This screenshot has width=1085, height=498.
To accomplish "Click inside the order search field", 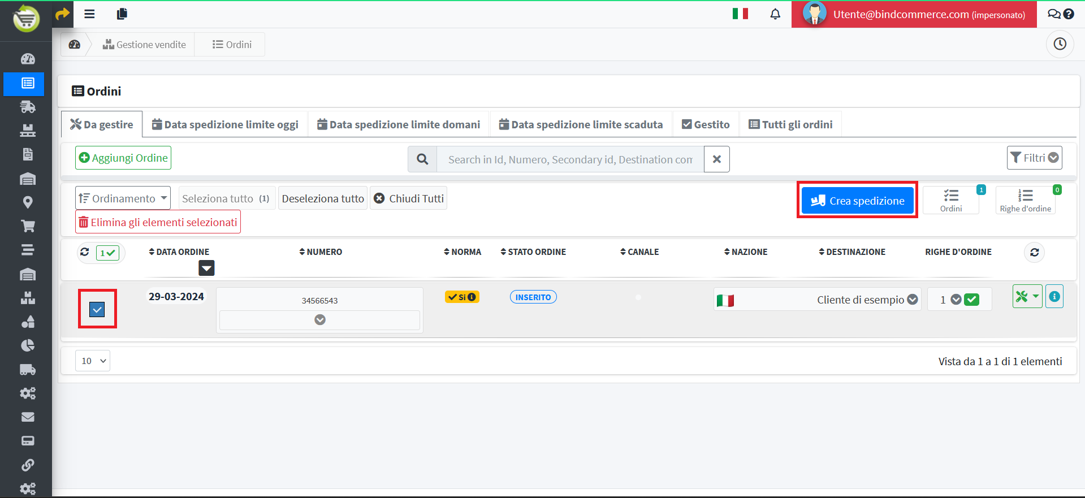I will tap(570, 159).
